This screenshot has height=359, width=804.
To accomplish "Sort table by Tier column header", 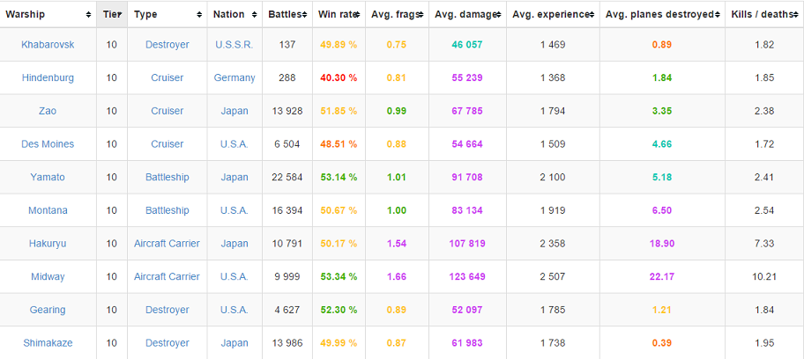I will (x=112, y=14).
